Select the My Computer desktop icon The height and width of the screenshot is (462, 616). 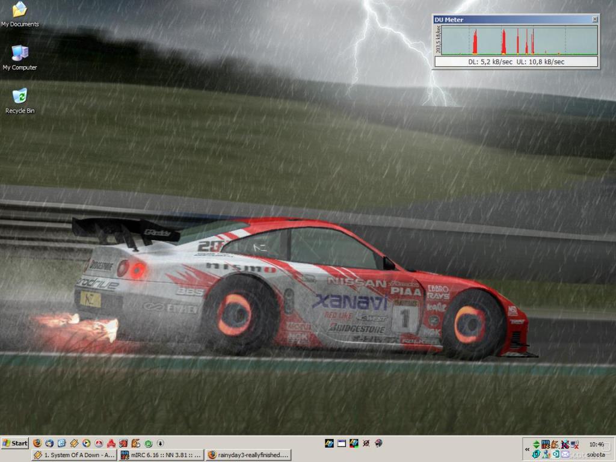pyautogui.click(x=20, y=58)
